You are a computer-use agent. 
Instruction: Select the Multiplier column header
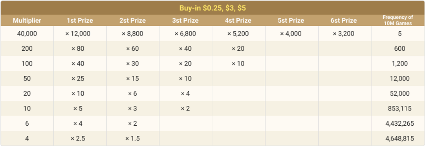(x=27, y=20)
